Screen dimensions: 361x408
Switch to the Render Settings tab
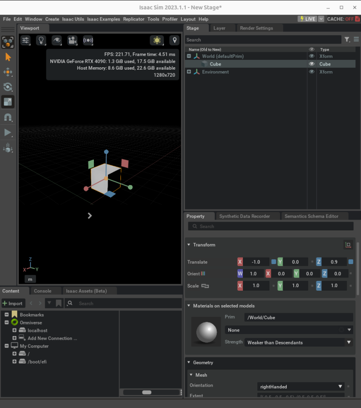(256, 28)
